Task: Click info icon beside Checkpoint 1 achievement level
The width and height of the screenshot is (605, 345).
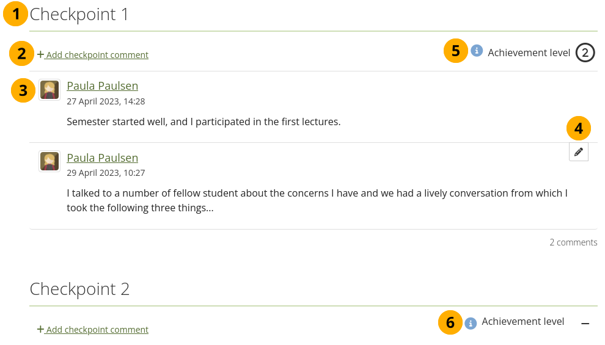Action: [x=477, y=51]
